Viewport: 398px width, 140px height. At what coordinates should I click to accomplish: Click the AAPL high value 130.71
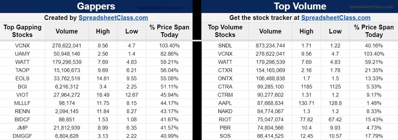[x=306, y=103]
